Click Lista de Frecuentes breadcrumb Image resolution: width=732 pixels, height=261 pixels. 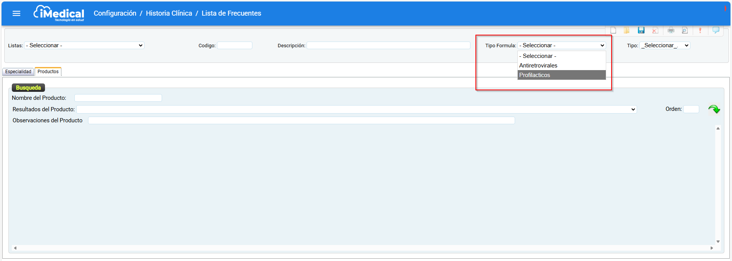[x=231, y=13]
